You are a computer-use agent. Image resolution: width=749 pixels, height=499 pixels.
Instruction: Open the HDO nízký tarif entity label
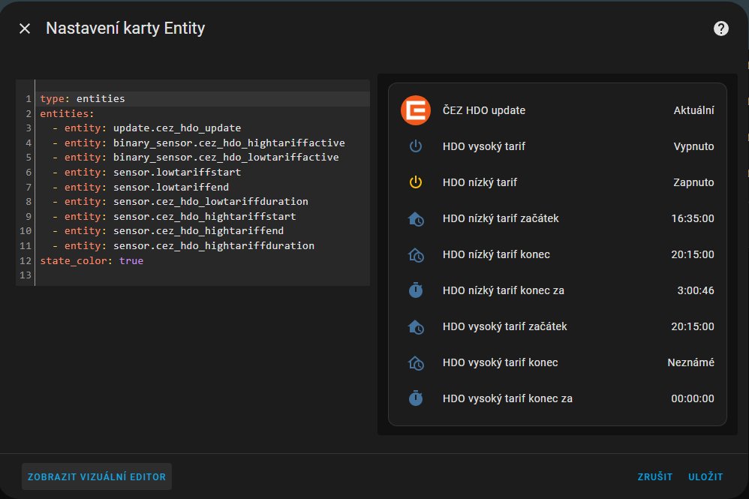point(480,182)
